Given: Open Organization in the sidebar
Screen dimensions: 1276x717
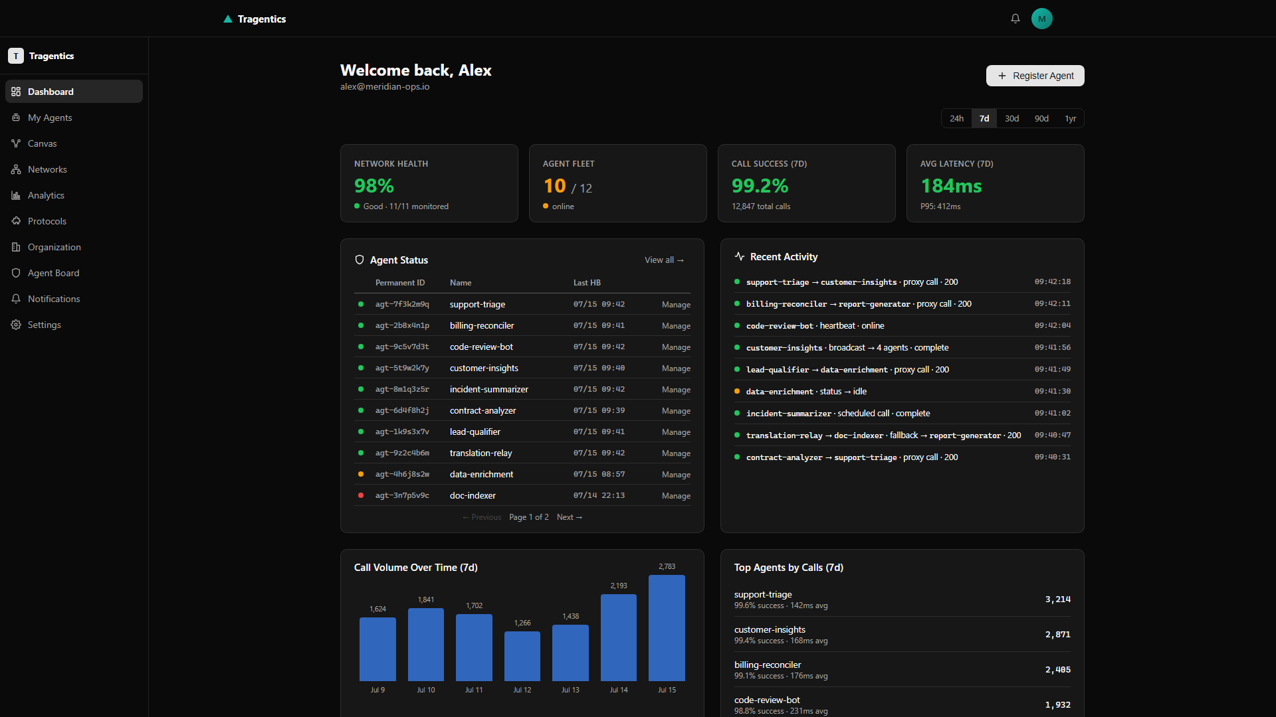Looking at the screenshot, I should pyautogui.click(x=74, y=247).
